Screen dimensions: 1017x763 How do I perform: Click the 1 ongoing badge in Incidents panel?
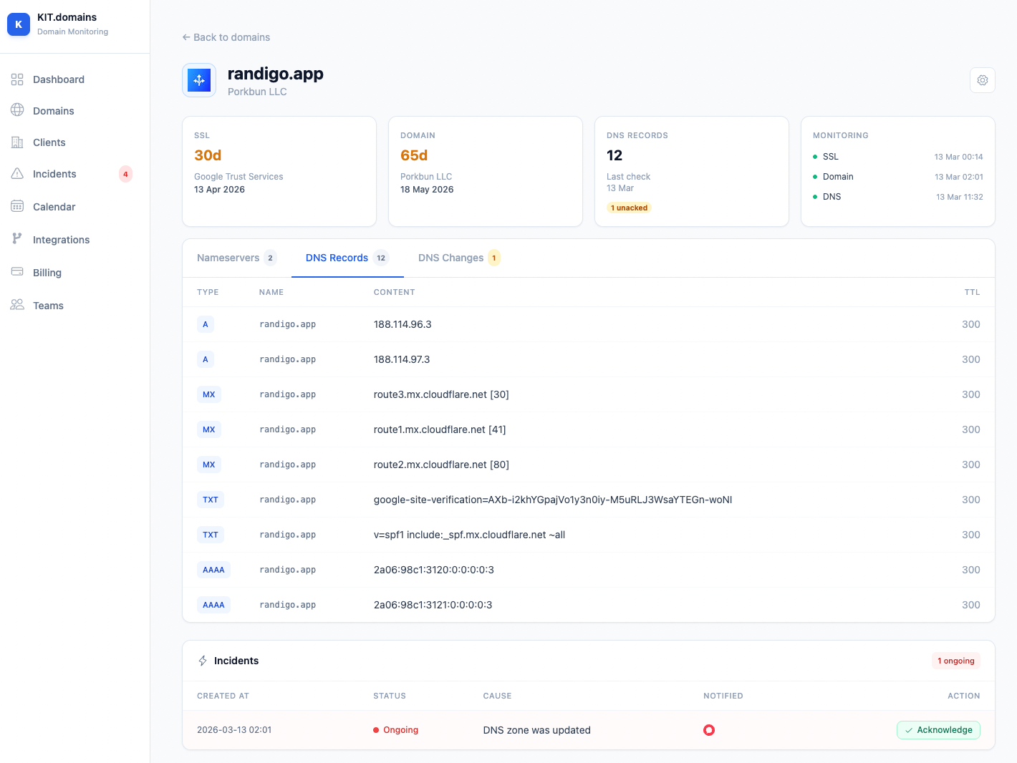pos(955,661)
